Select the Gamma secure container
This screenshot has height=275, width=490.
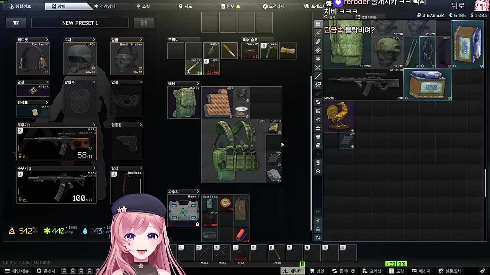click(x=184, y=210)
